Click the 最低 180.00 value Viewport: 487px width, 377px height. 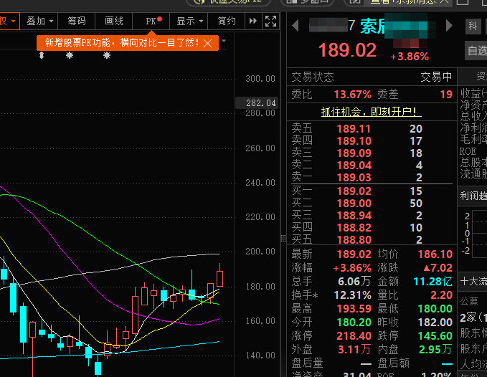click(435, 309)
